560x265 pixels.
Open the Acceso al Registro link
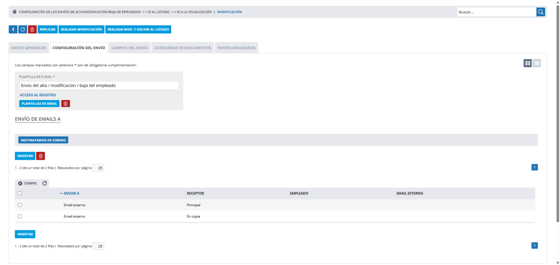38,95
